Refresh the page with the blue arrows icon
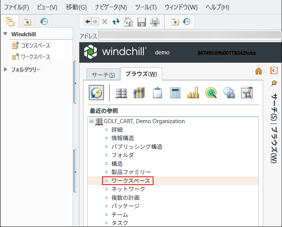This screenshot has width=282, height=227. [116, 22]
